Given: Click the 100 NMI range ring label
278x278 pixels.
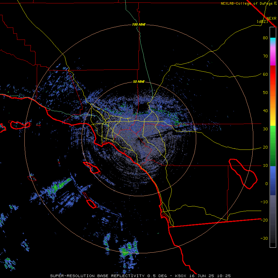Looking at the screenshot, I should [139, 24].
